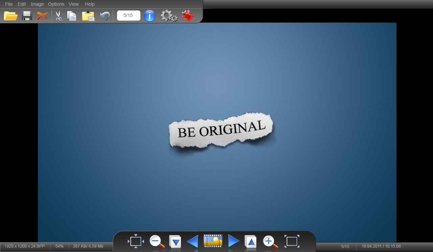Cut with the scissors icon
Screen dimensions: 433x252
59,16
